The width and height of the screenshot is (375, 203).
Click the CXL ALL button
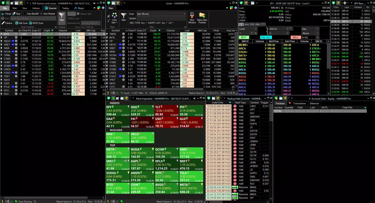tap(266, 38)
